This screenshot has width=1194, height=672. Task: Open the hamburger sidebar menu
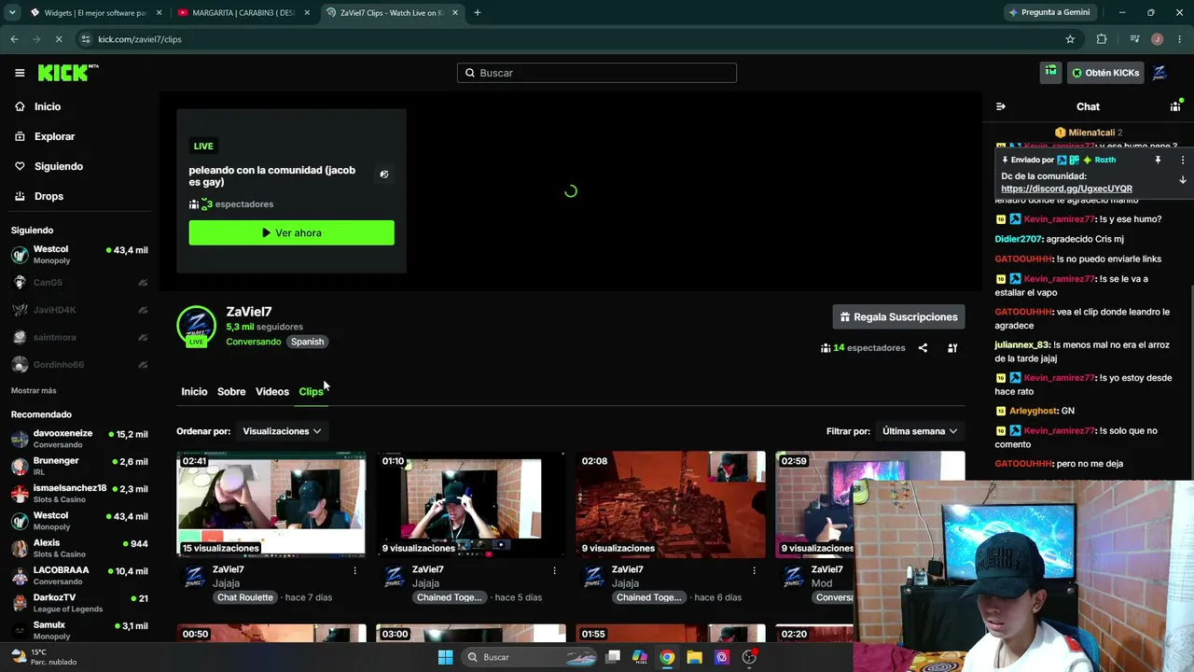[x=20, y=73]
